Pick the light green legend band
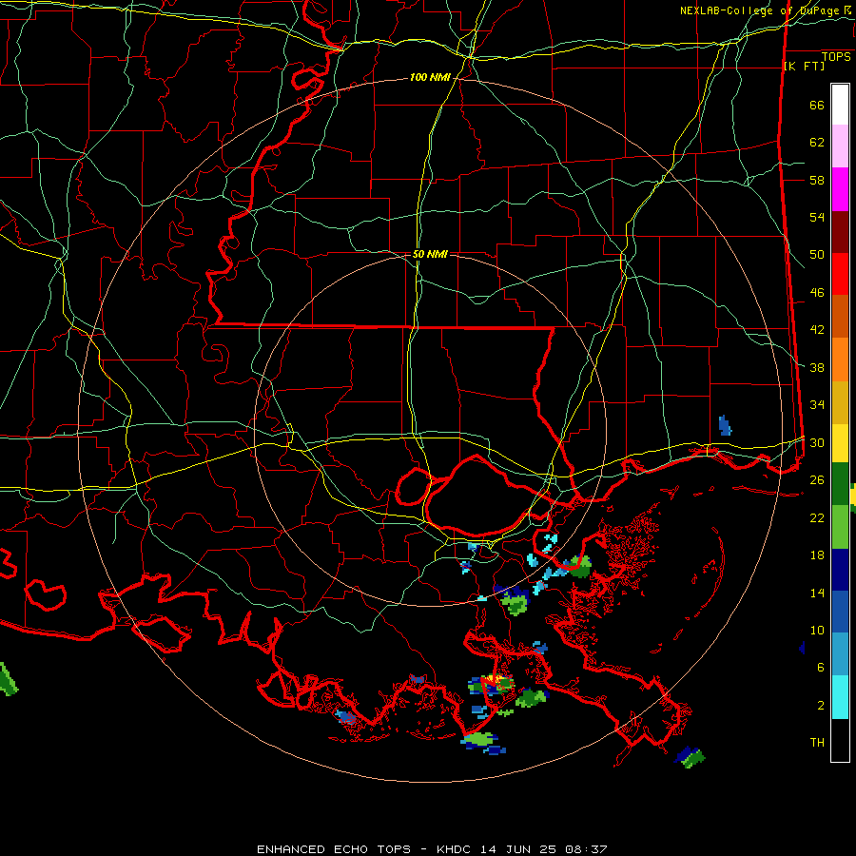This screenshot has width=856, height=856. (840, 527)
